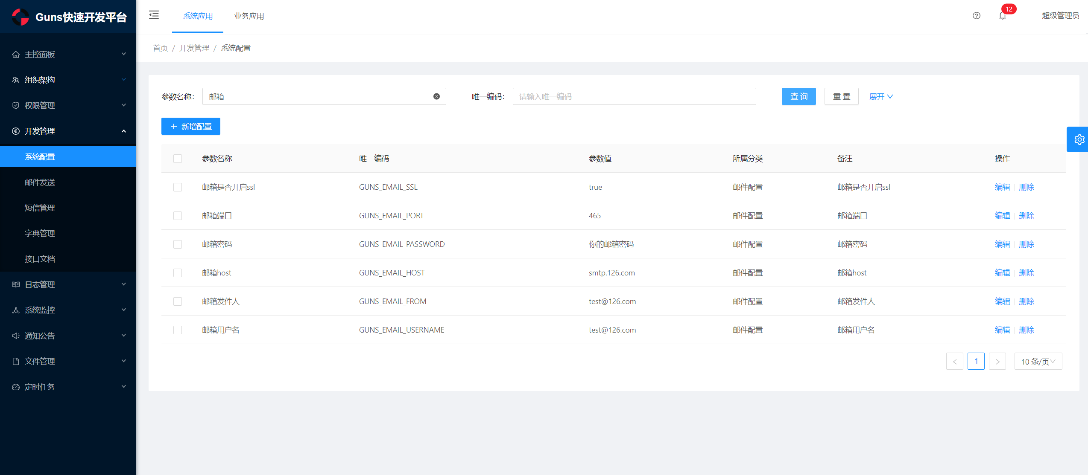Screen dimensions: 1088x475
Task: Clear the 参数名称 field with the X icon
Action: (x=436, y=96)
